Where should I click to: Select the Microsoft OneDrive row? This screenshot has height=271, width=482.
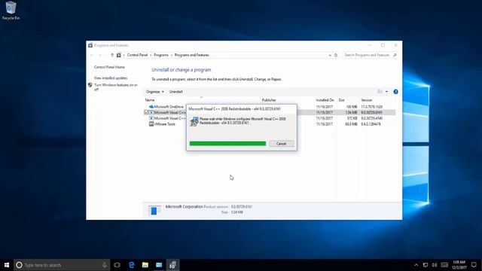[x=270, y=107]
